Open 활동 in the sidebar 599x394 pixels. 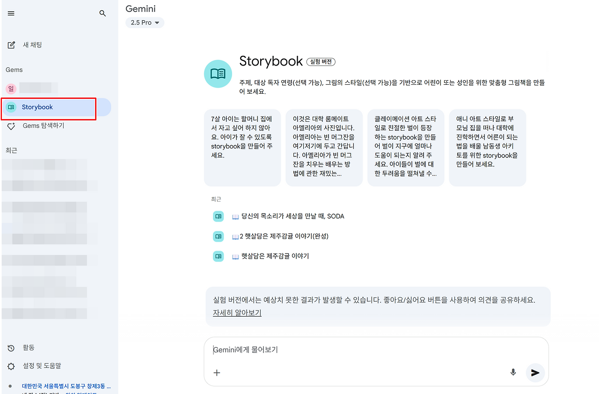(x=29, y=348)
